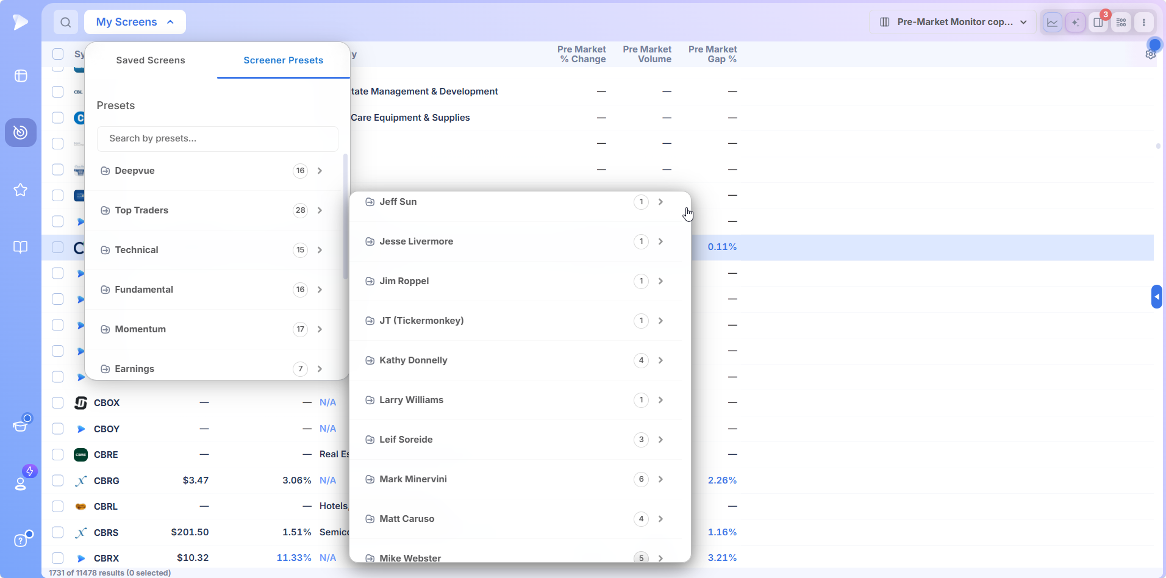The width and height of the screenshot is (1166, 578).
Task: Open the Pre-Market Monitor copy column set dropdown
Action: click(953, 22)
